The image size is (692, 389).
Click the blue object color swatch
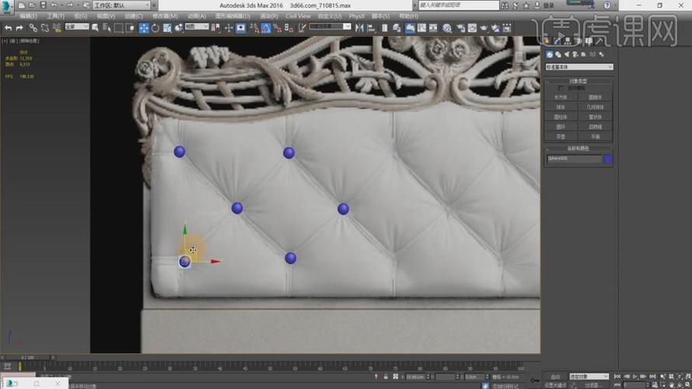pyautogui.click(x=608, y=159)
